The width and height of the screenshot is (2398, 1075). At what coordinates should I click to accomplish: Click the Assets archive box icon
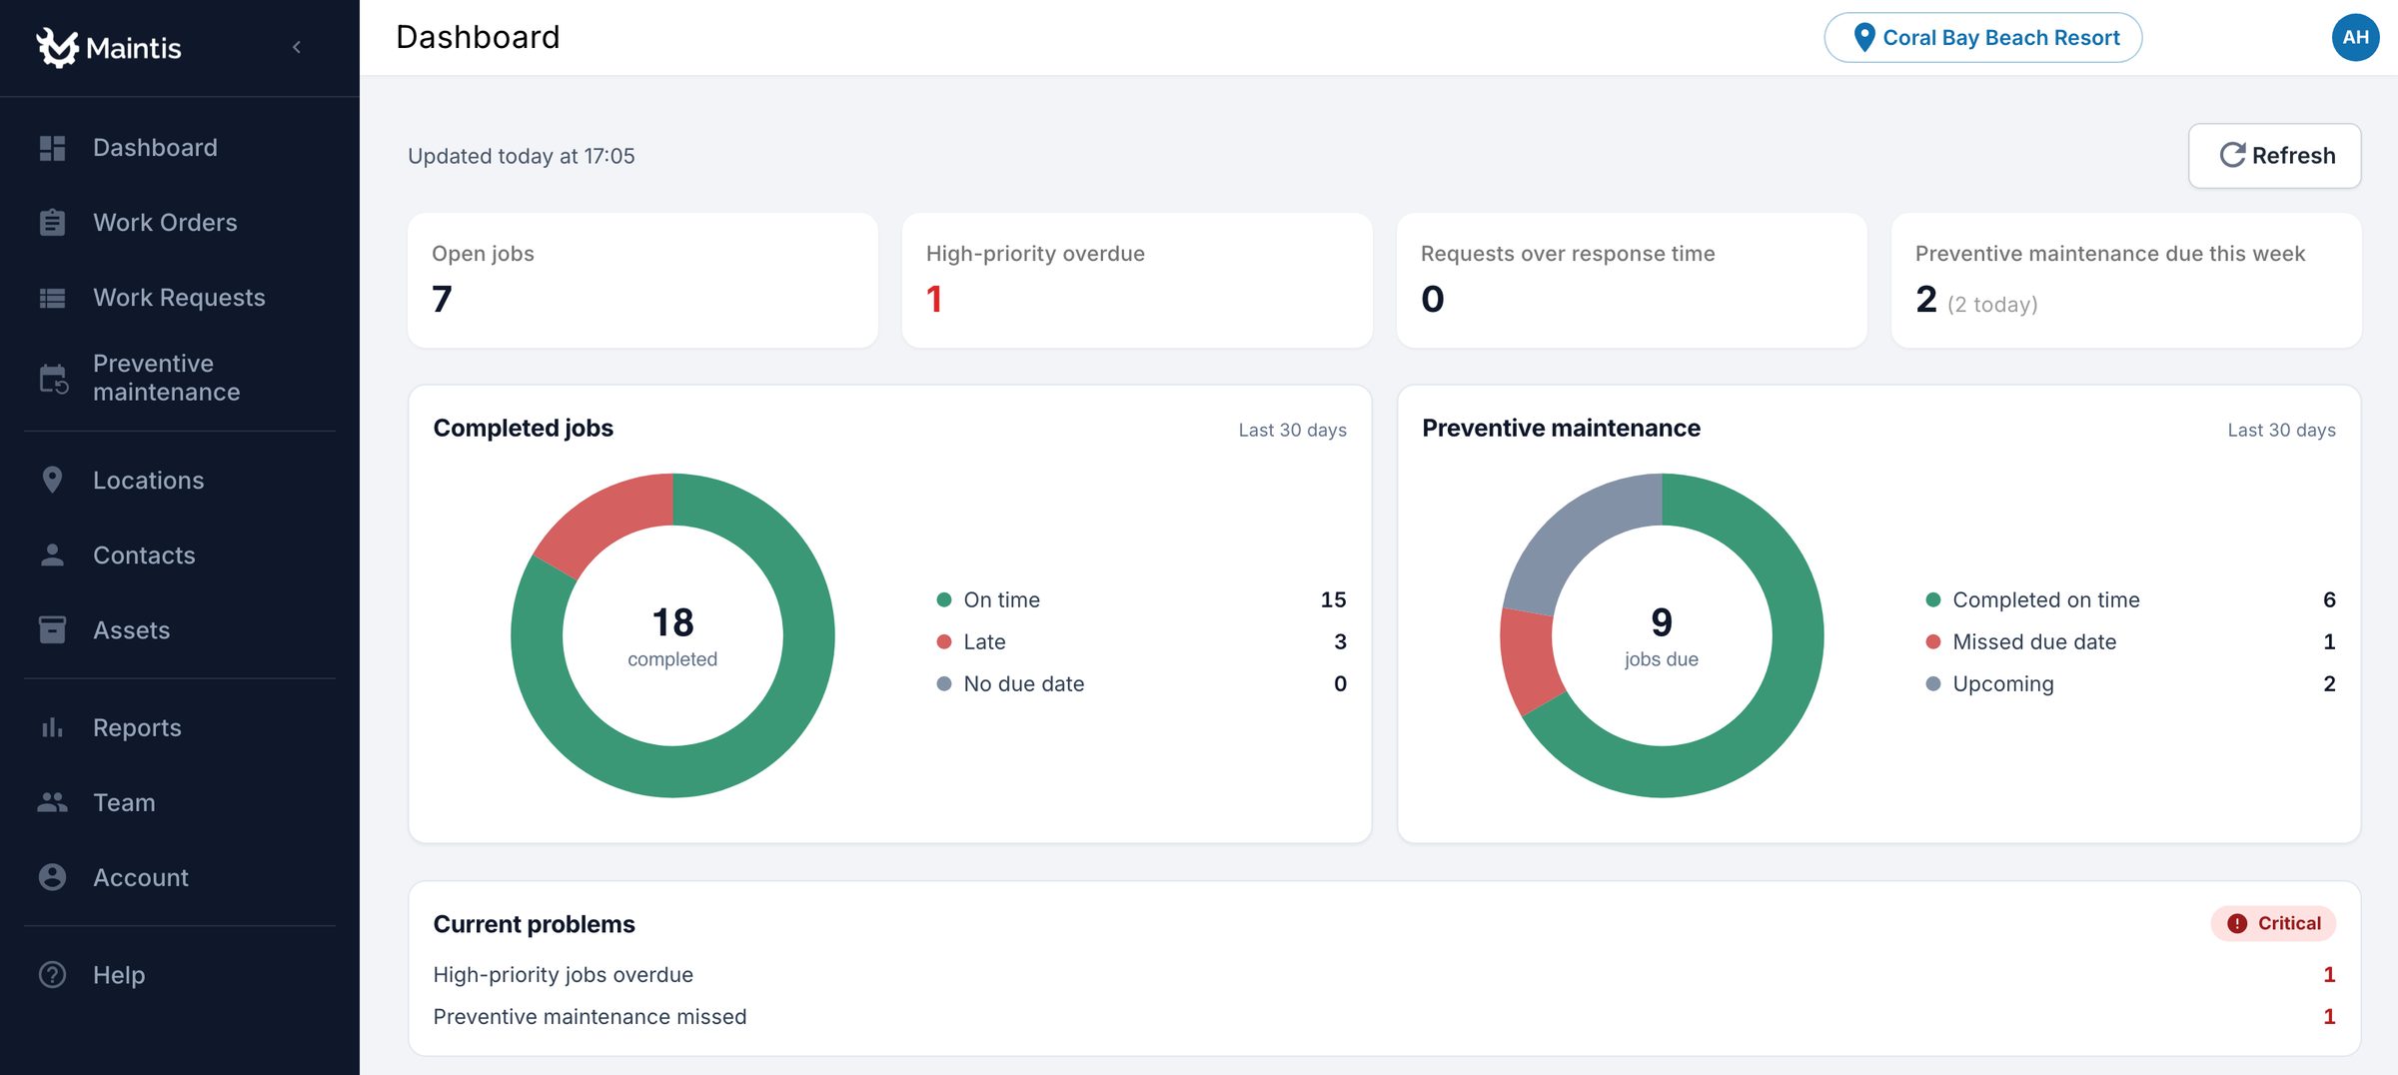pyautogui.click(x=52, y=630)
